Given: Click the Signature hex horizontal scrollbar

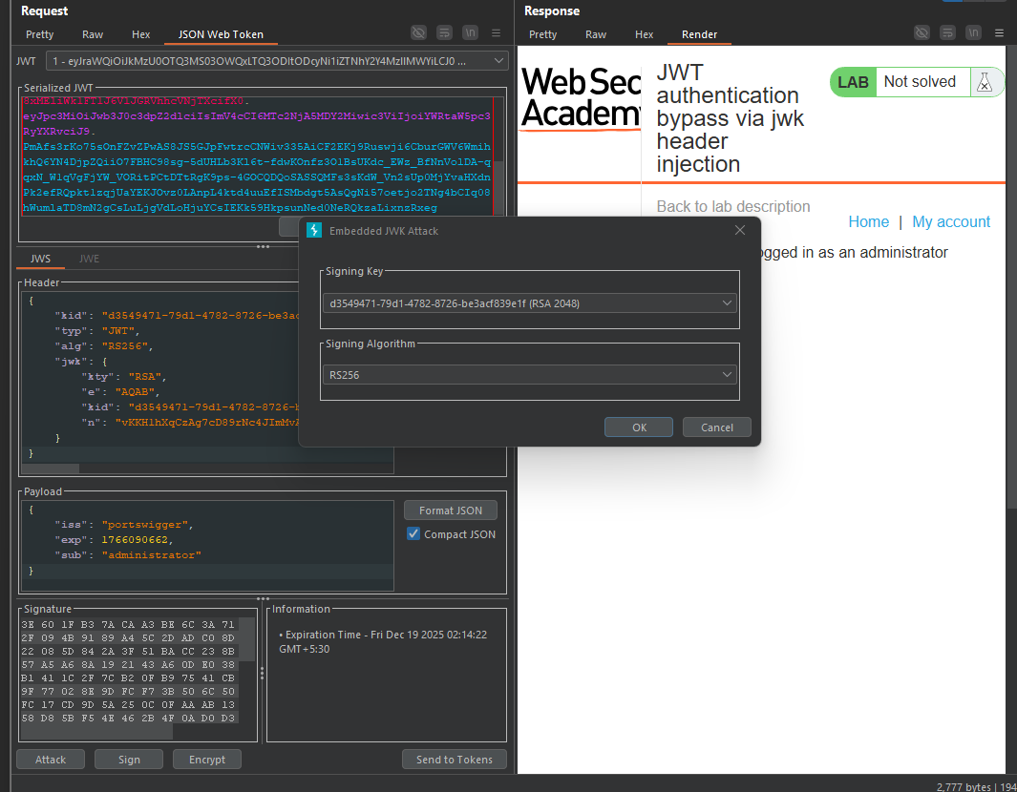Looking at the screenshot, I should click(97, 733).
